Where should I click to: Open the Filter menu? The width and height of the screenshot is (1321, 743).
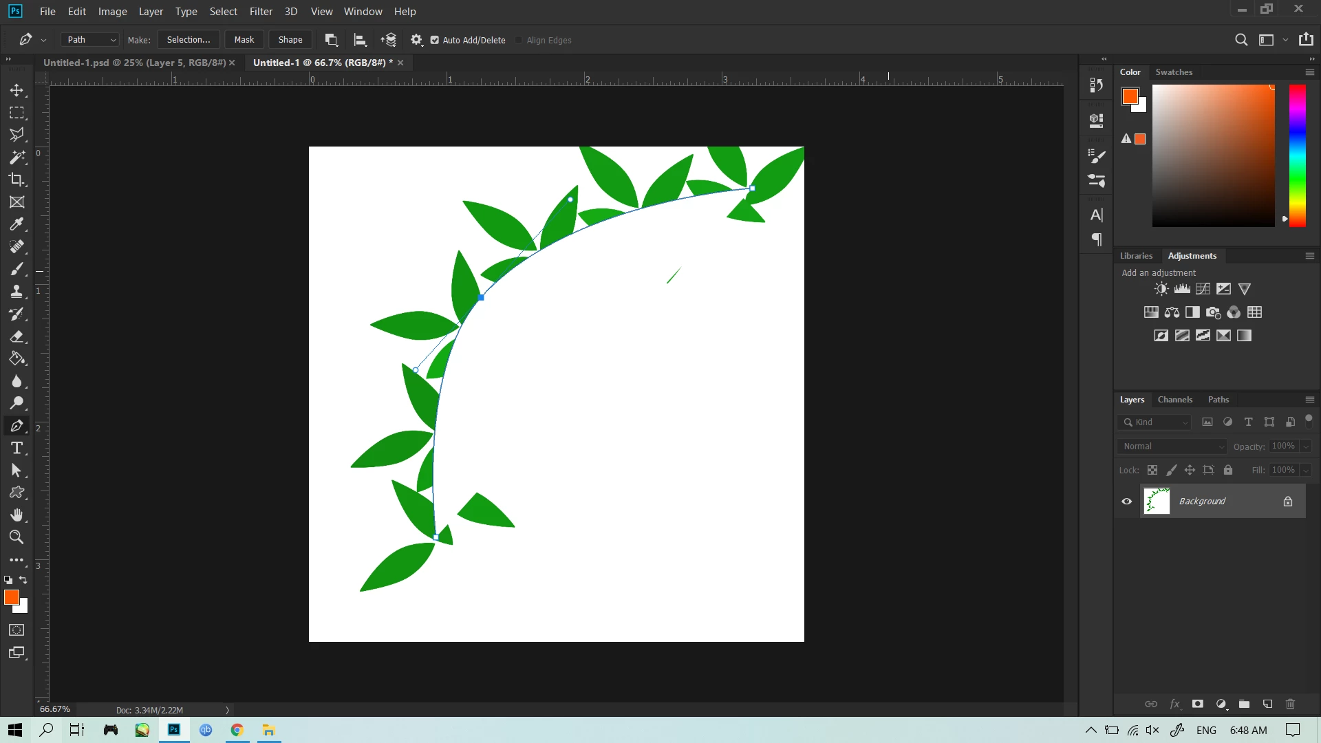click(261, 12)
